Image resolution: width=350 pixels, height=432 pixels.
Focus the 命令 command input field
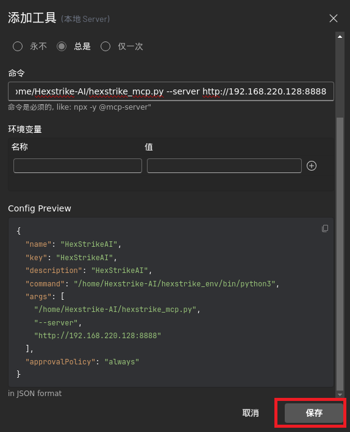click(171, 91)
